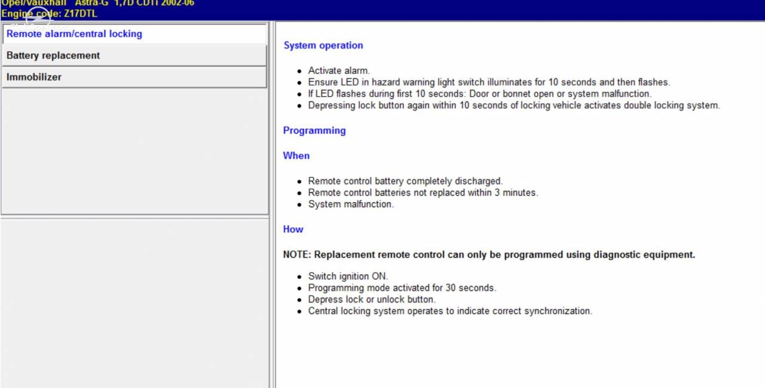Select Remote alarm/central locking section
Viewport: 765px width, 388px height.
point(134,34)
